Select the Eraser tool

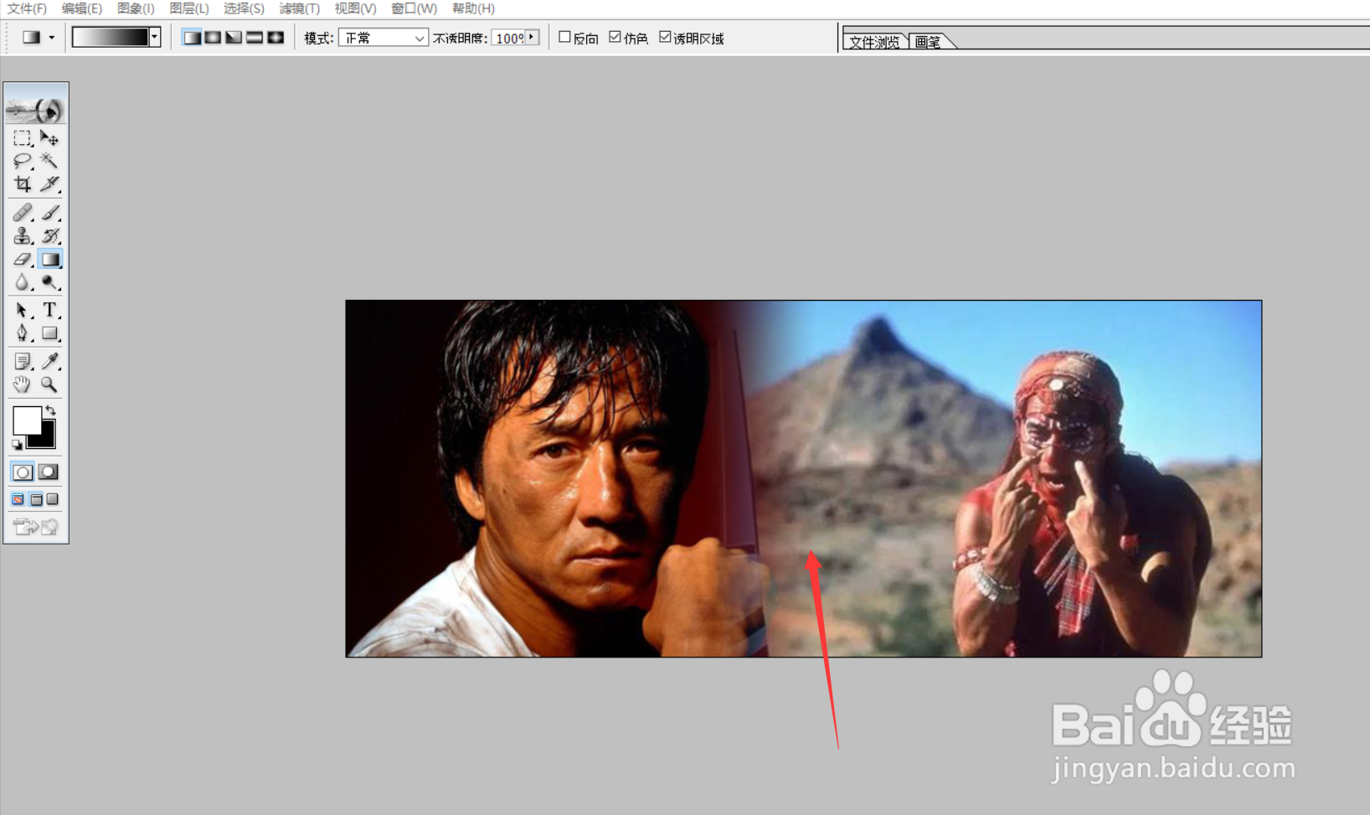(x=23, y=260)
